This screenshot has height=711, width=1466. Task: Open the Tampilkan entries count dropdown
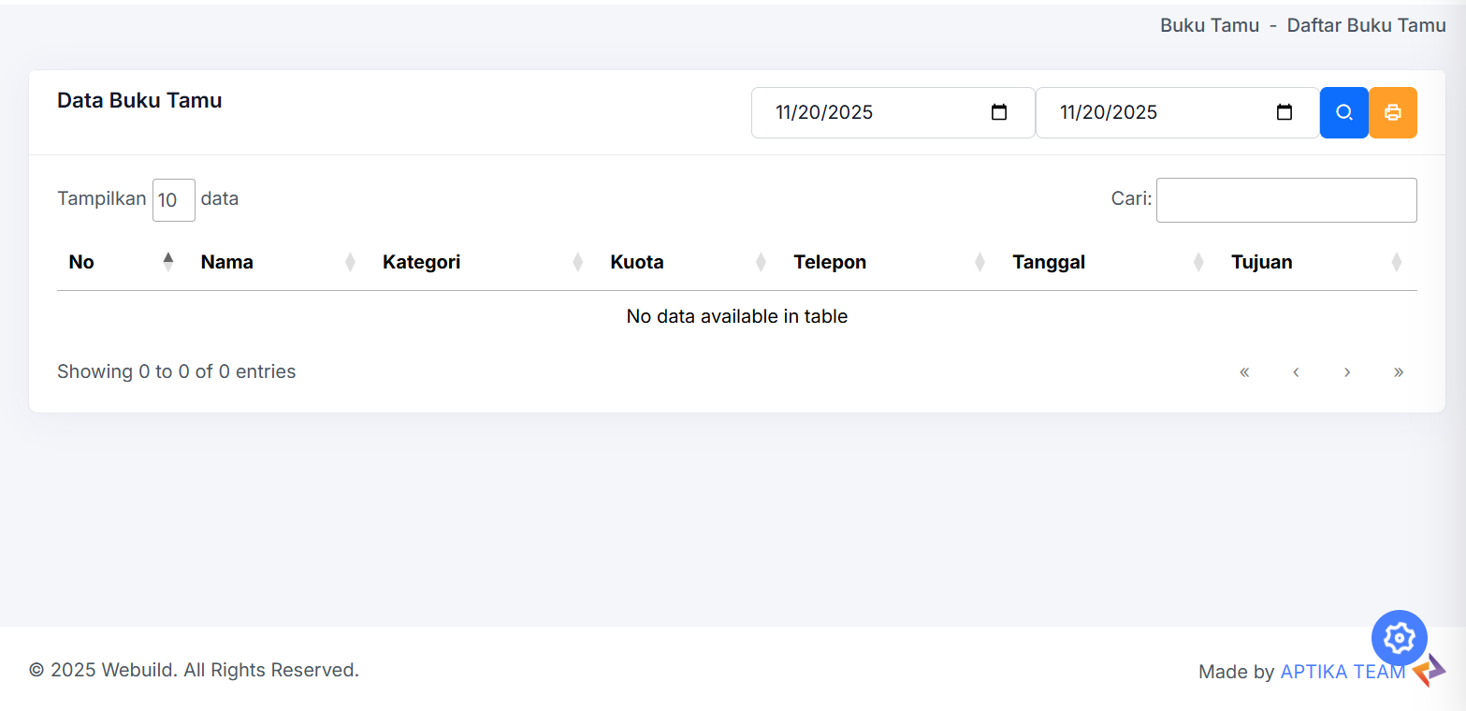(174, 200)
